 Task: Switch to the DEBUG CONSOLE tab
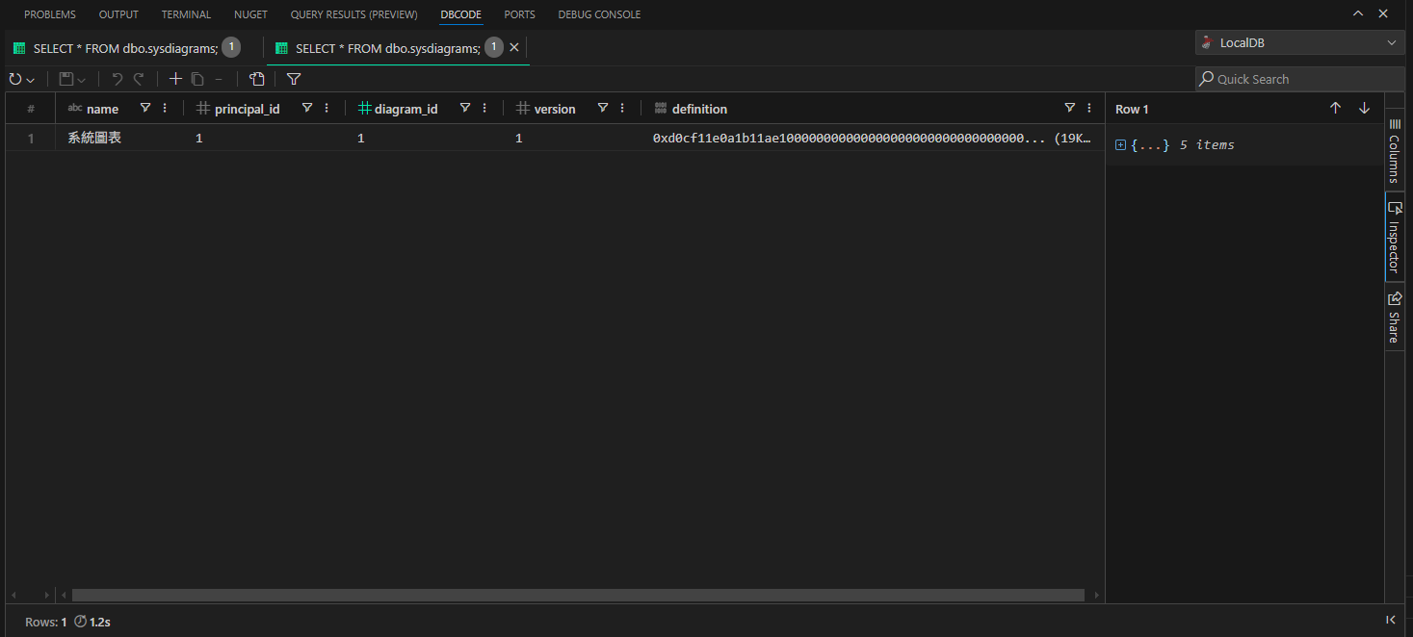coord(599,14)
